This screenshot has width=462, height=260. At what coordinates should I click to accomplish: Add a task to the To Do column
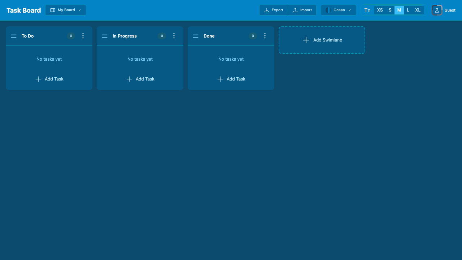tap(49, 79)
